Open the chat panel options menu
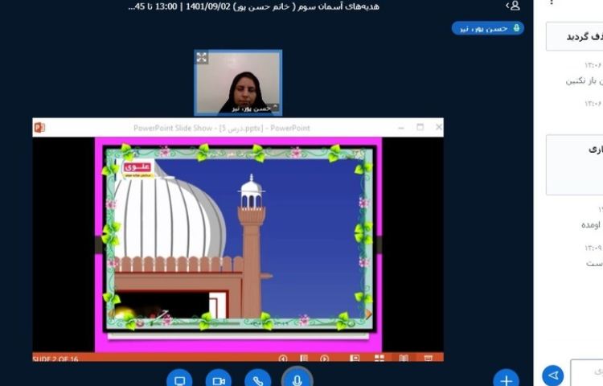This screenshot has width=603, height=386. [552, 2]
